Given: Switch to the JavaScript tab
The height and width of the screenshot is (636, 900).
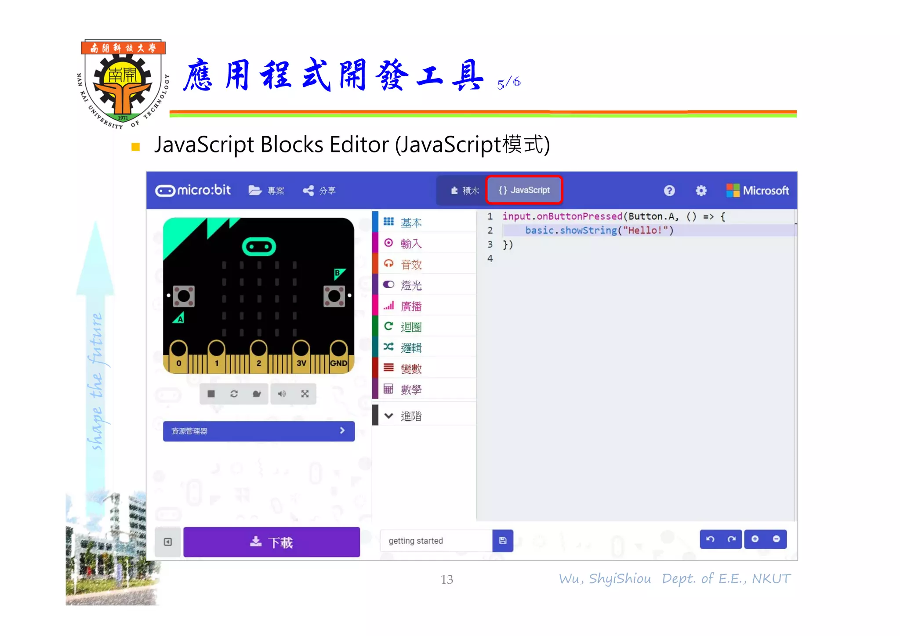Looking at the screenshot, I should (x=524, y=190).
